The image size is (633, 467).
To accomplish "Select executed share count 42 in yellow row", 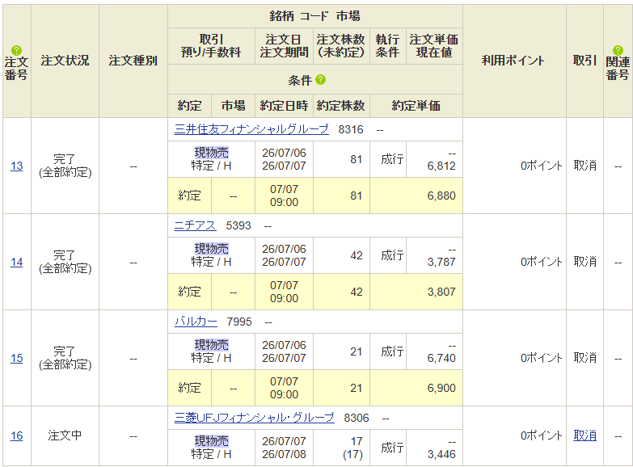I will 356,292.
